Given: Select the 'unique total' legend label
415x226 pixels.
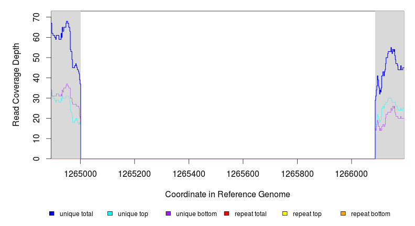Looking at the screenshot, I should coord(76,214).
